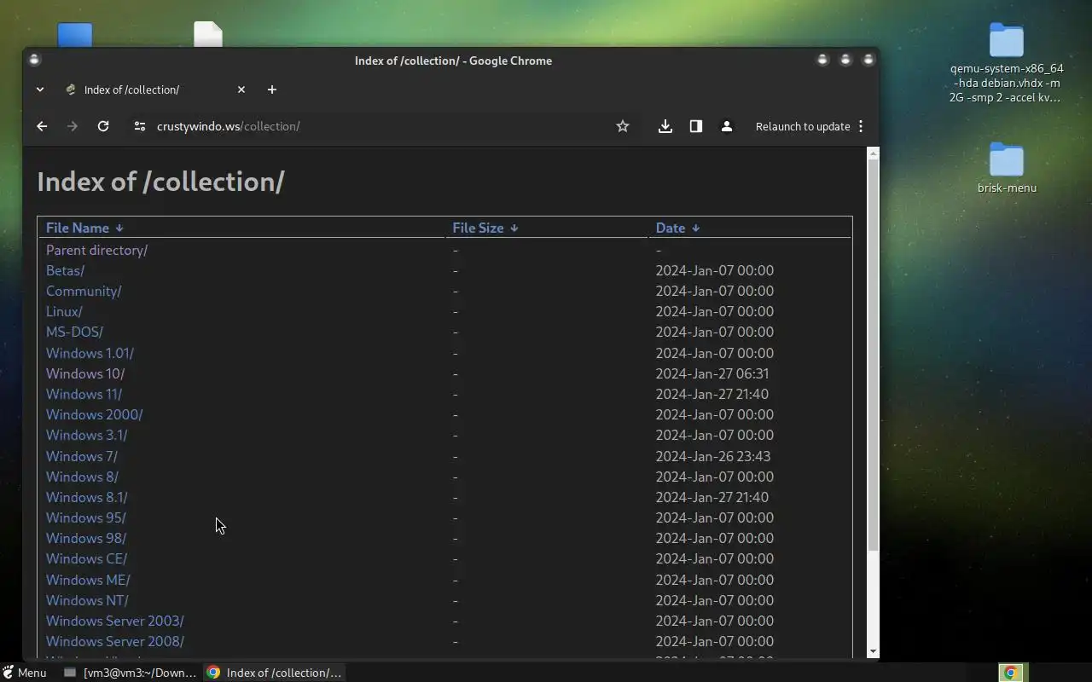This screenshot has width=1092, height=682.
Task: Open the Community/ folder
Action: coord(84,291)
